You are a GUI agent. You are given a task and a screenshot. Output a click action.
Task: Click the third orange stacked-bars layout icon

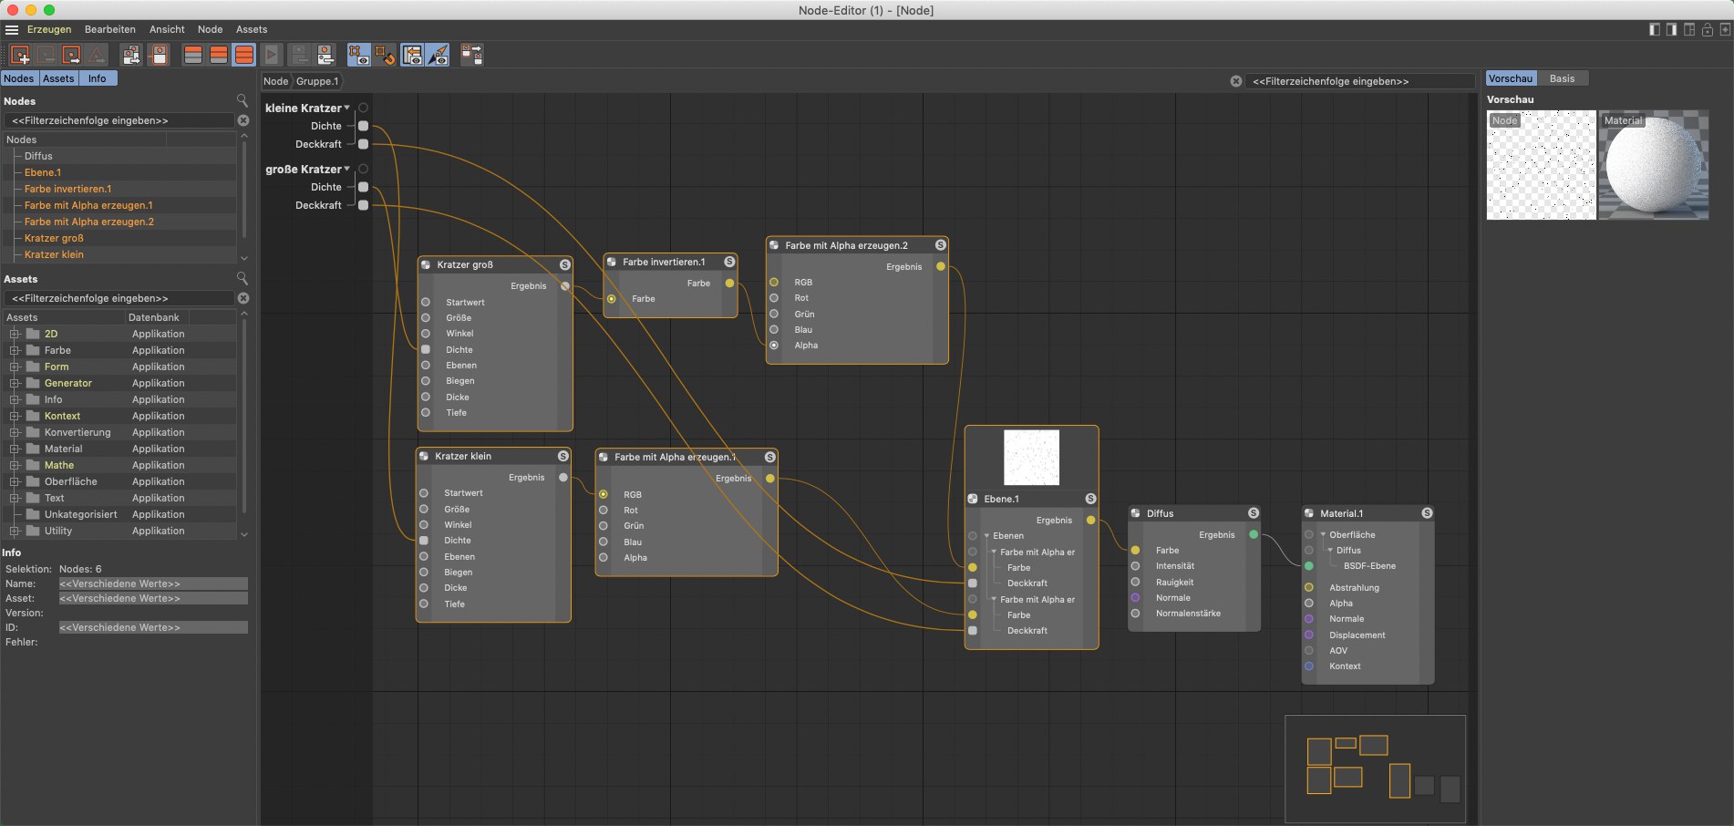click(244, 56)
